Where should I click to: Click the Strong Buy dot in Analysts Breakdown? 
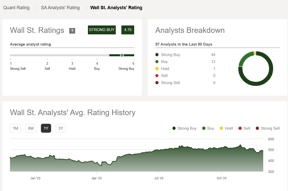pyautogui.click(x=157, y=55)
